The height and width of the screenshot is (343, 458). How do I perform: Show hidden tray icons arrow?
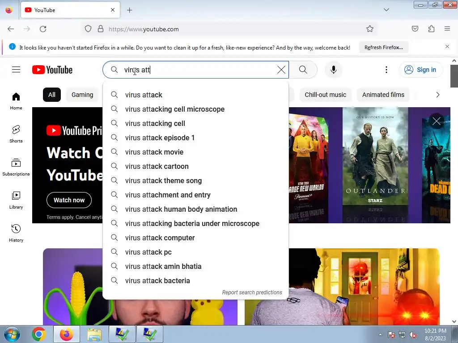point(380,335)
